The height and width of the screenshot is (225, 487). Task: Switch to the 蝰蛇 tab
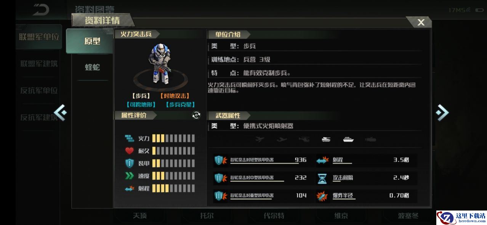pos(93,67)
